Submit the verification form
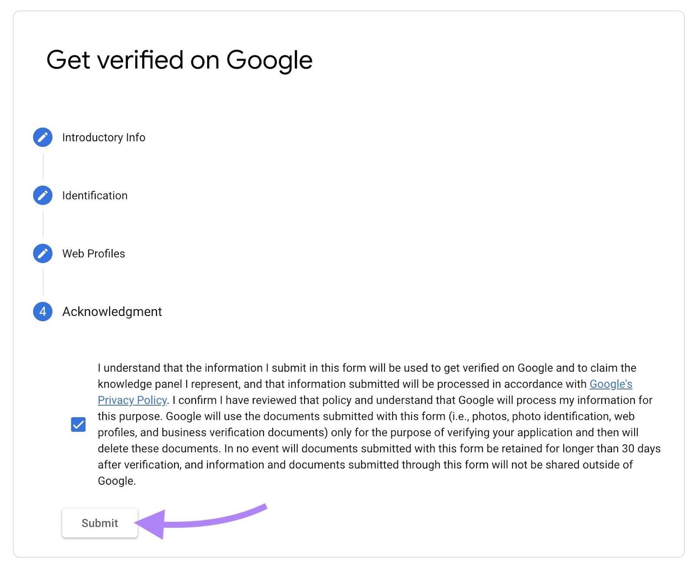Viewport: 696px width, 569px height. [100, 523]
